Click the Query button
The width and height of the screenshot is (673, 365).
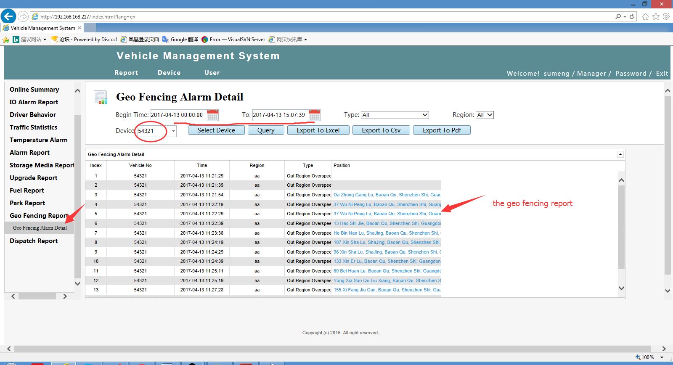(x=266, y=130)
